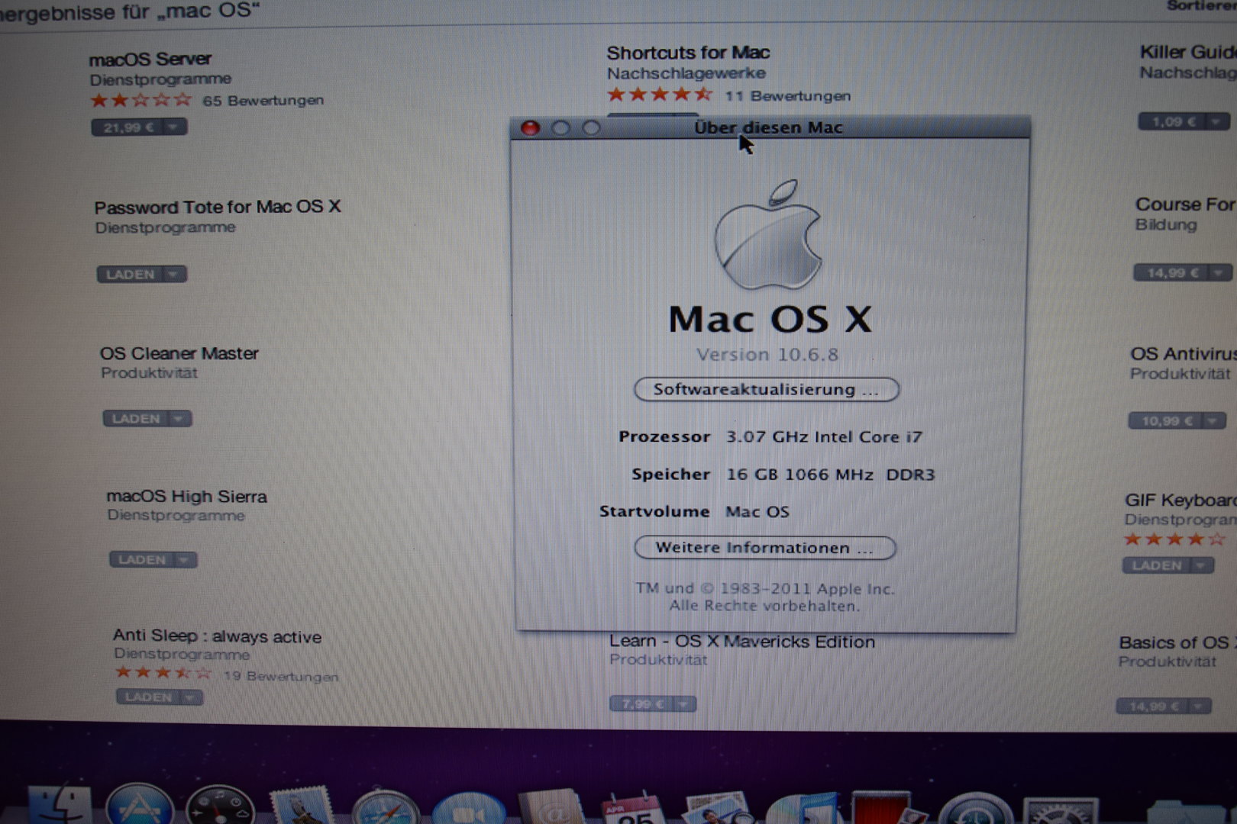Viewport: 1237px width, 824px height.
Task: Zoom the Über diesen Mac window
Action: click(591, 128)
